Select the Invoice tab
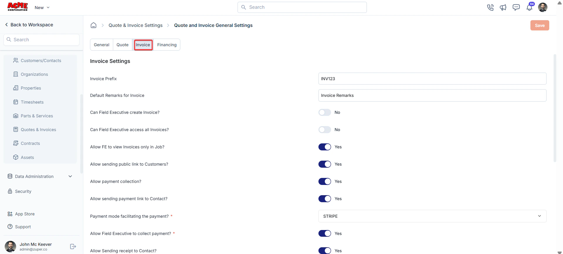The height and width of the screenshot is (254, 563). click(x=143, y=45)
